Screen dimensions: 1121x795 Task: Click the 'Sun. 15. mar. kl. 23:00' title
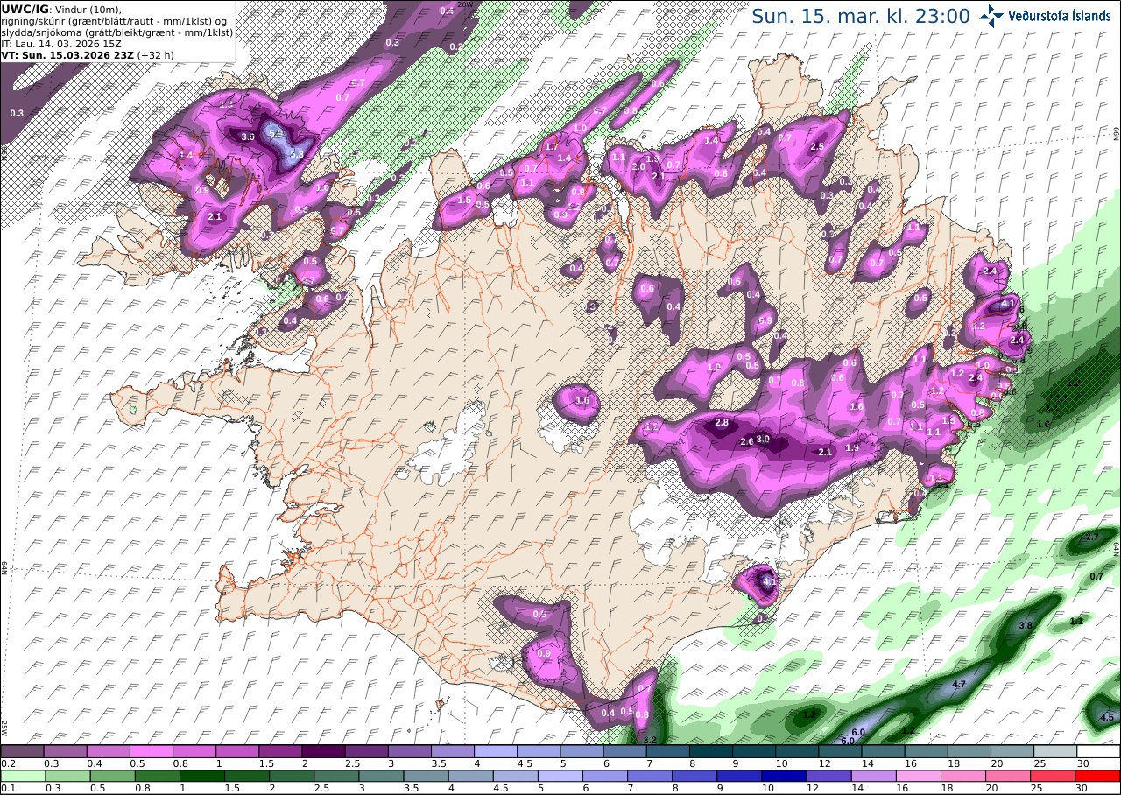tap(861, 16)
